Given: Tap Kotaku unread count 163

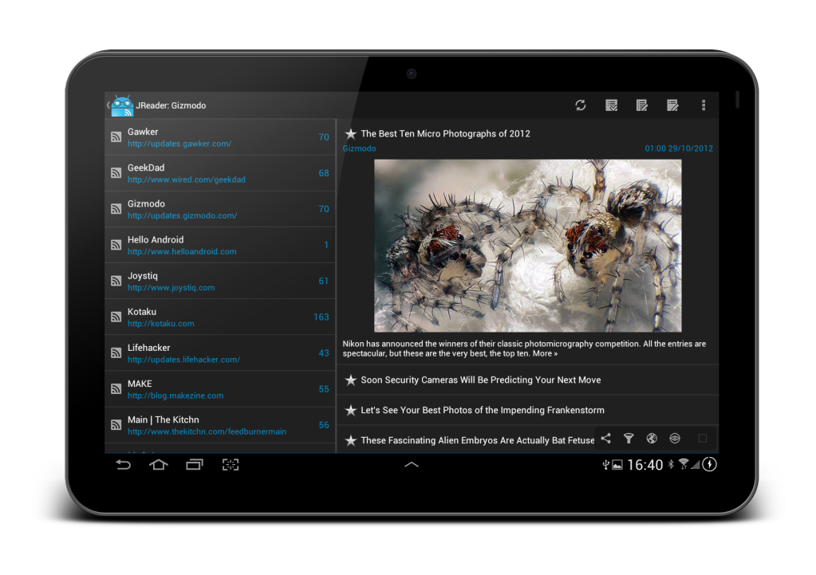Looking at the screenshot, I should pos(321,317).
